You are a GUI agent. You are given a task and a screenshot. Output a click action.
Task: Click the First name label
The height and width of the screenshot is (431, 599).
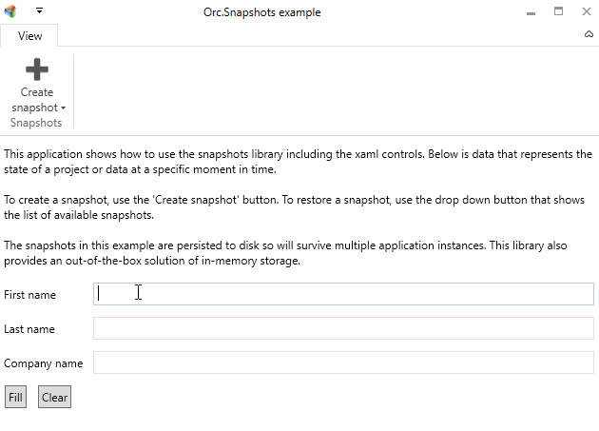pyautogui.click(x=29, y=295)
